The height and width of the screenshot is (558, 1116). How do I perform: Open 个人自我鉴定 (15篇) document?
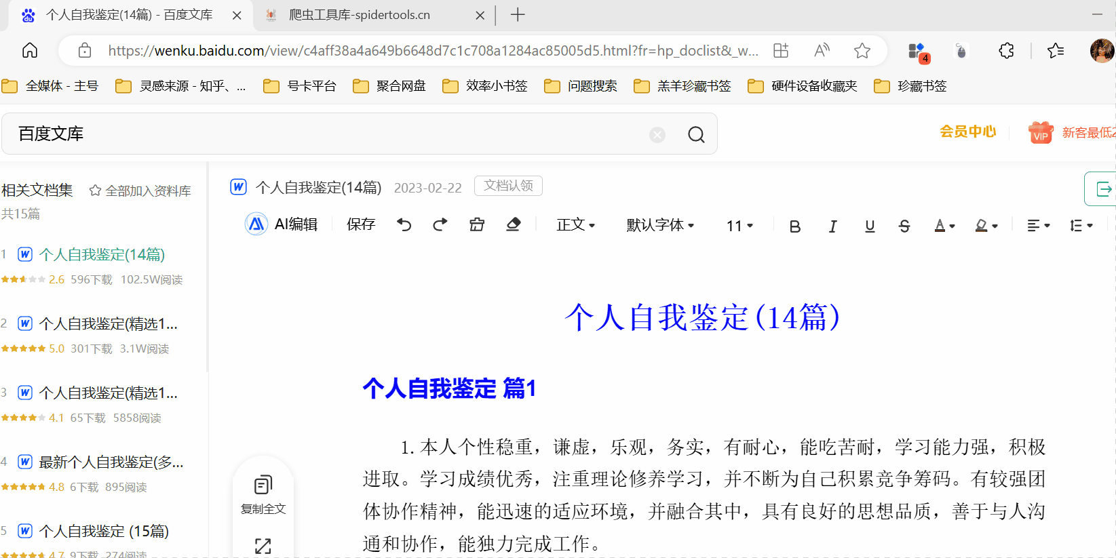pyautogui.click(x=104, y=531)
